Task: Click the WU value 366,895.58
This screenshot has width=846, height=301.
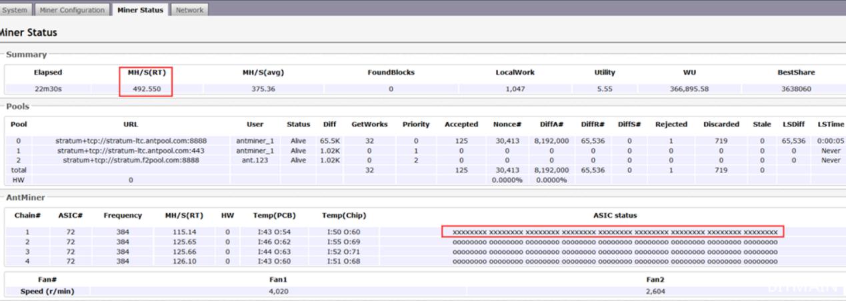Action: [x=689, y=89]
